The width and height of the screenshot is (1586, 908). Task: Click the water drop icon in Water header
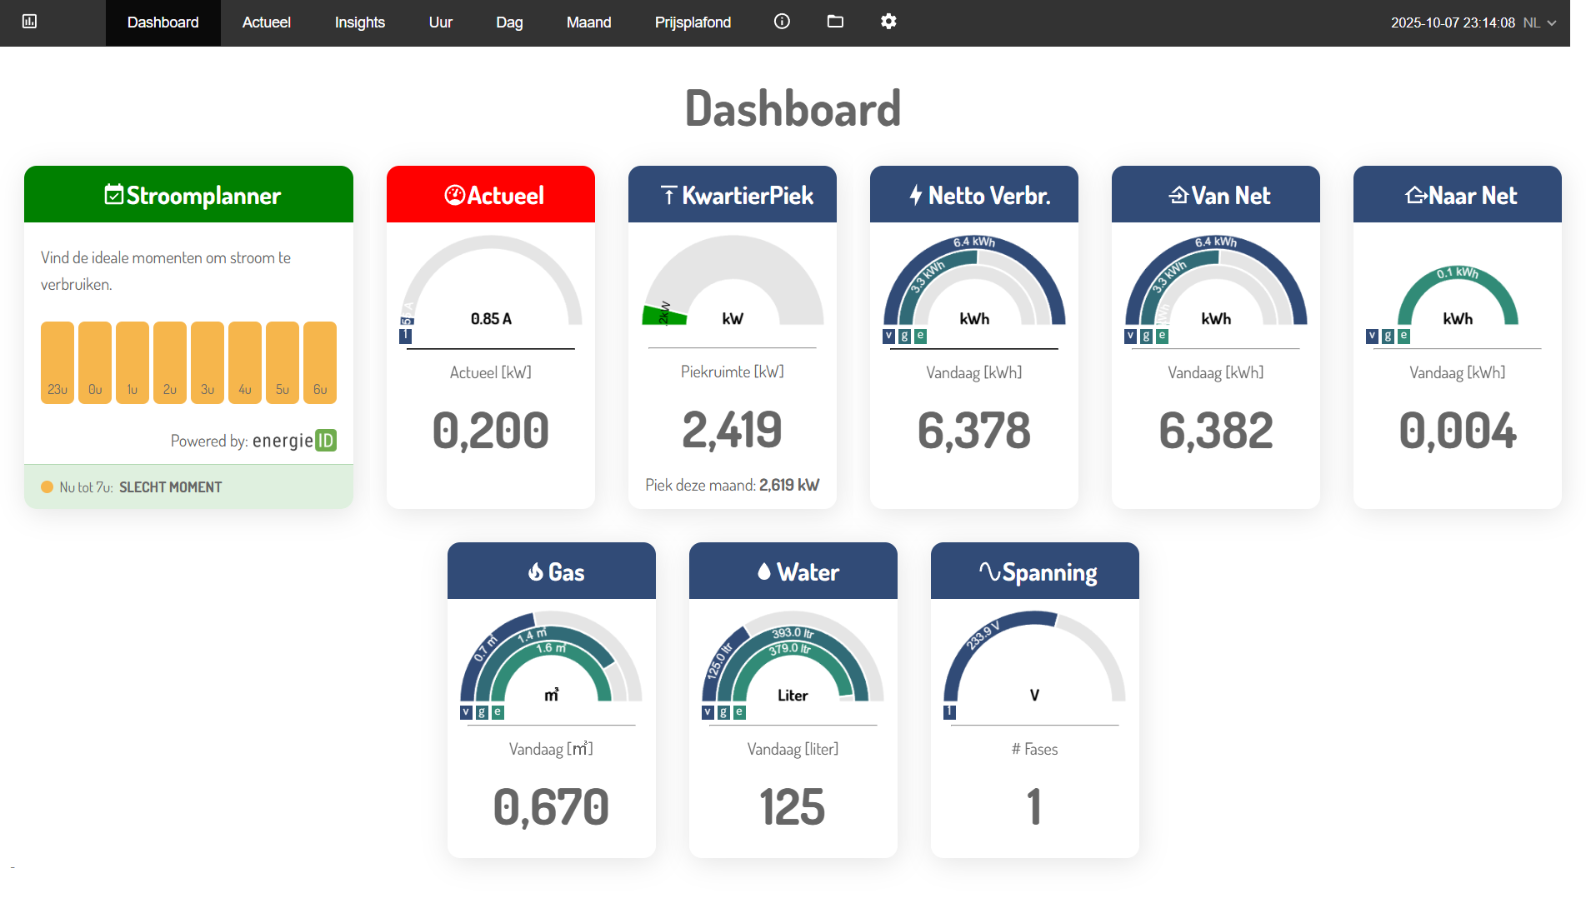click(x=763, y=571)
